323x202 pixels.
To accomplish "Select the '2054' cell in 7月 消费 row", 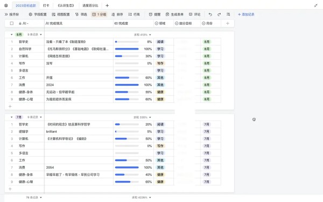I will (x=79, y=168).
